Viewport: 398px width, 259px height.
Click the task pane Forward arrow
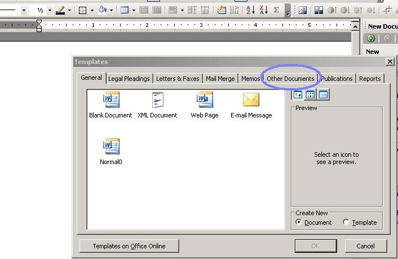coord(387,38)
